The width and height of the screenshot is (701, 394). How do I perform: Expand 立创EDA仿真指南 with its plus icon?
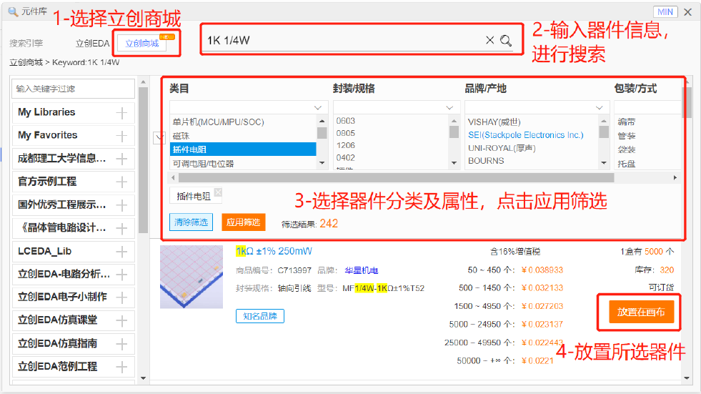121,344
